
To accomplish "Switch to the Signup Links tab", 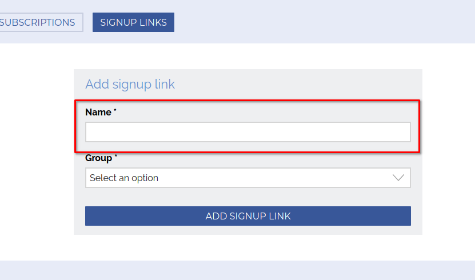I will pos(133,22).
